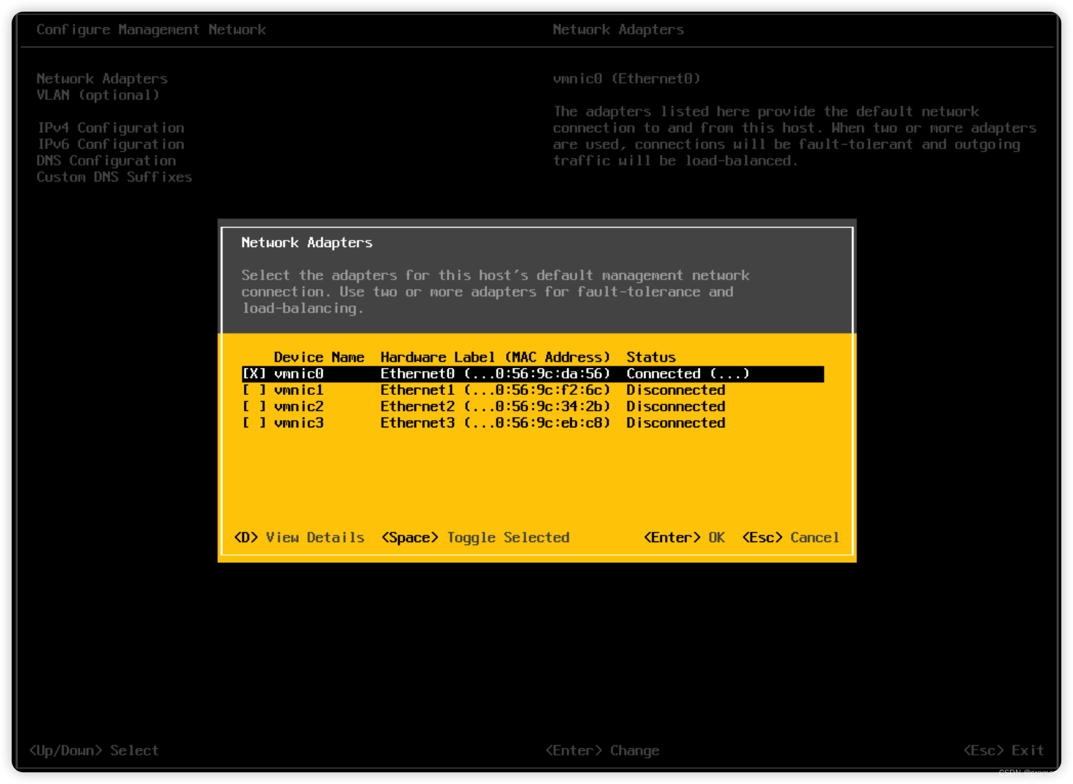Open IPv4 Configuration
The width and height of the screenshot is (1073, 784).
(x=111, y=127)
